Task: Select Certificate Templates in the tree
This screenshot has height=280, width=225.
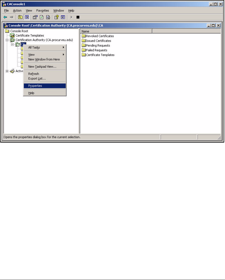Action: pyautogui.click(x=30, y=36)
